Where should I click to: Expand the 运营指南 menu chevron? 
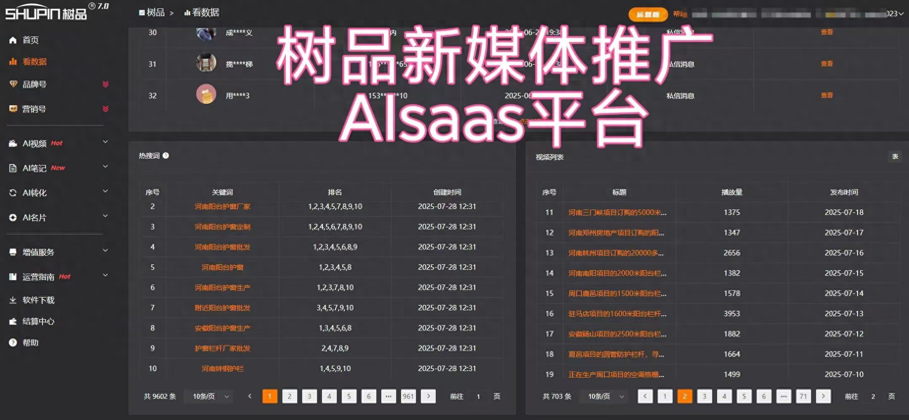click(105, 276)
